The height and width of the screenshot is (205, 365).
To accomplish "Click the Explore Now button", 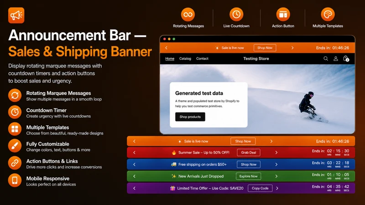I will (248, 176).
